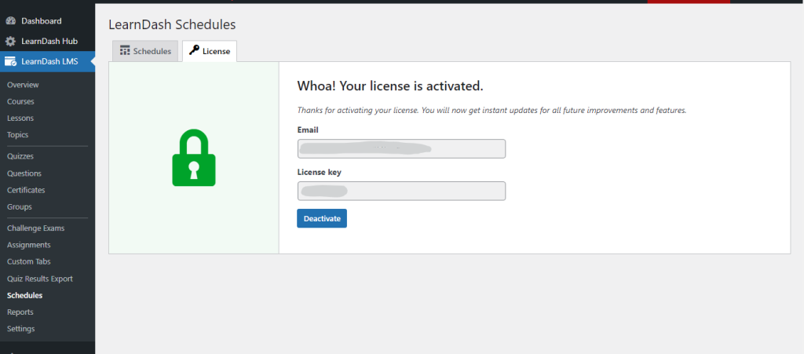Click the Schedules tab grid icon
This screenshot has height=354, width=804.
click(x=125, y=51)
